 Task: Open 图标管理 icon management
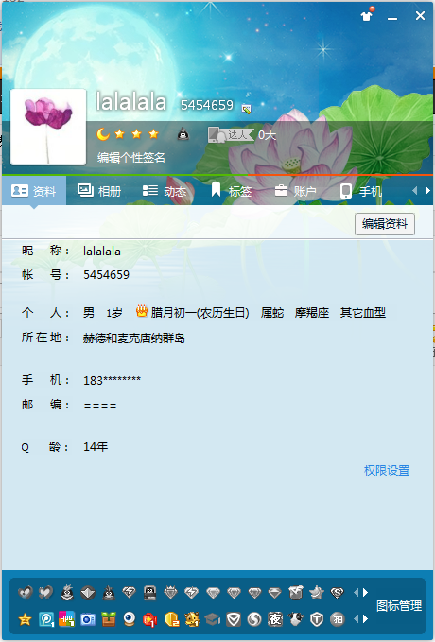click(x=399, y=605)
